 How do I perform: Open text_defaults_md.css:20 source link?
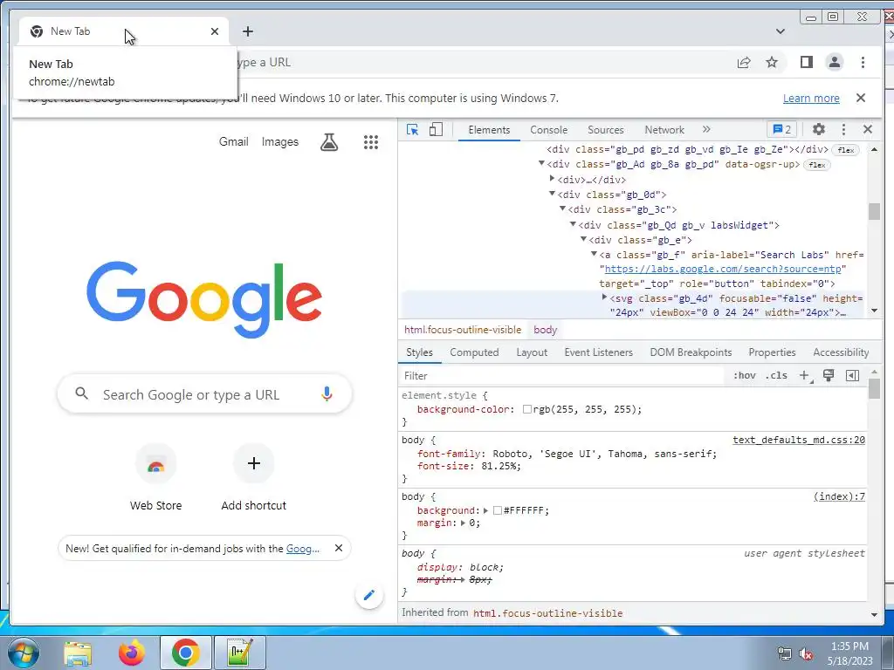pos(799,440)
